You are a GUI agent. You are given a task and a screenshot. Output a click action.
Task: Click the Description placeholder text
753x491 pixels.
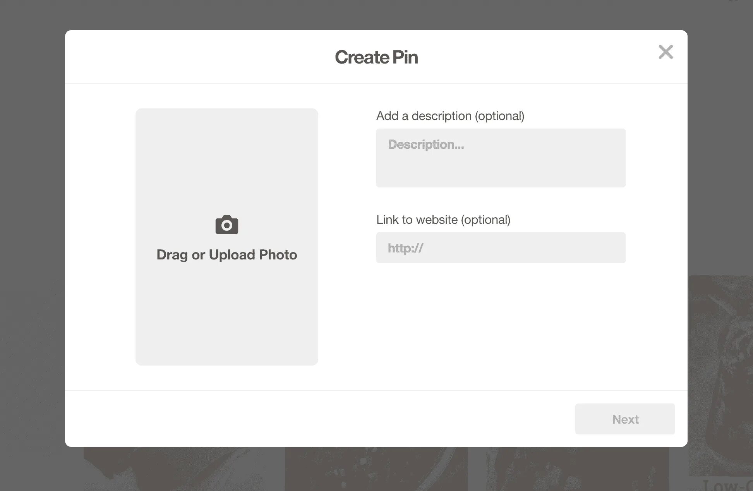click(425, 144)
